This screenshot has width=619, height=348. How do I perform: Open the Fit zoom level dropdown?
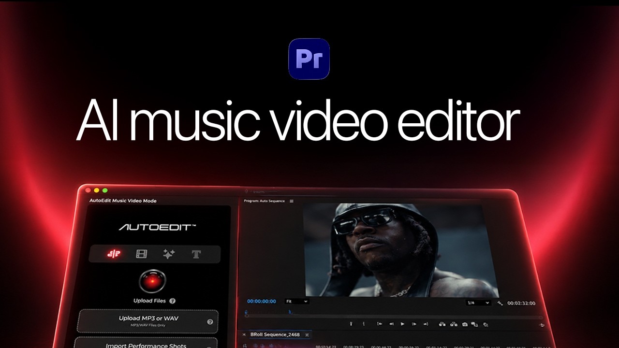tap(296, 302)
